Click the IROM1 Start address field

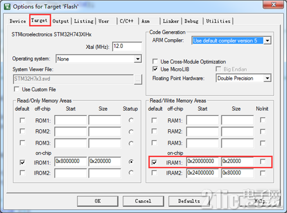(71, 161)
